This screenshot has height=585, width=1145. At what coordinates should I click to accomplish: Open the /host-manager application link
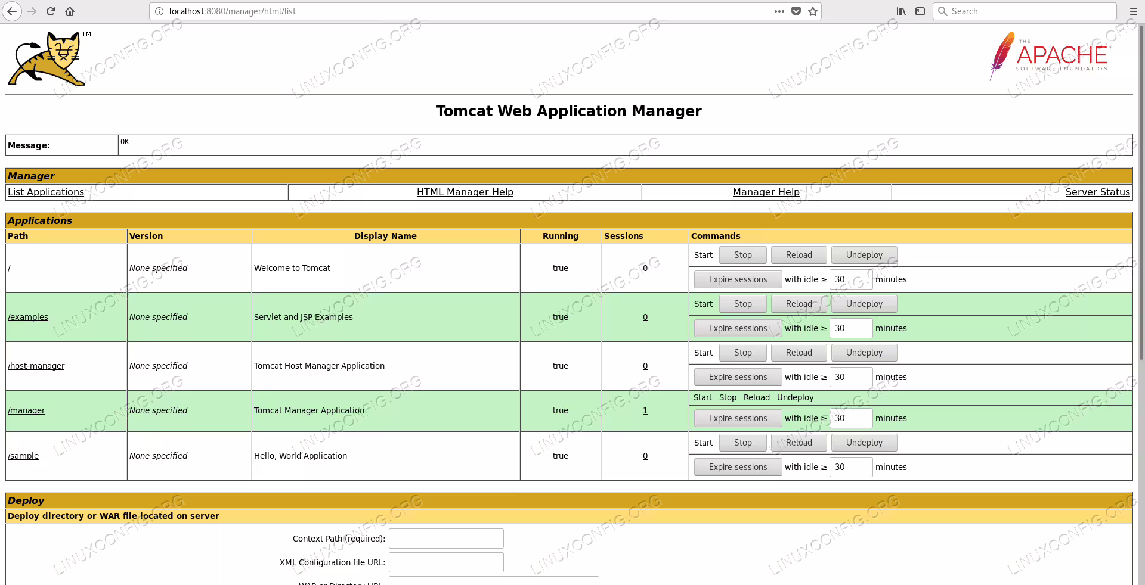[36, 366]
